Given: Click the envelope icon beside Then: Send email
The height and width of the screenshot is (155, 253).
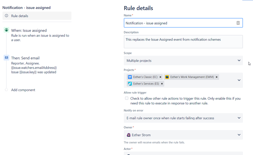Looking at the screenshot, I should (6, 58).
